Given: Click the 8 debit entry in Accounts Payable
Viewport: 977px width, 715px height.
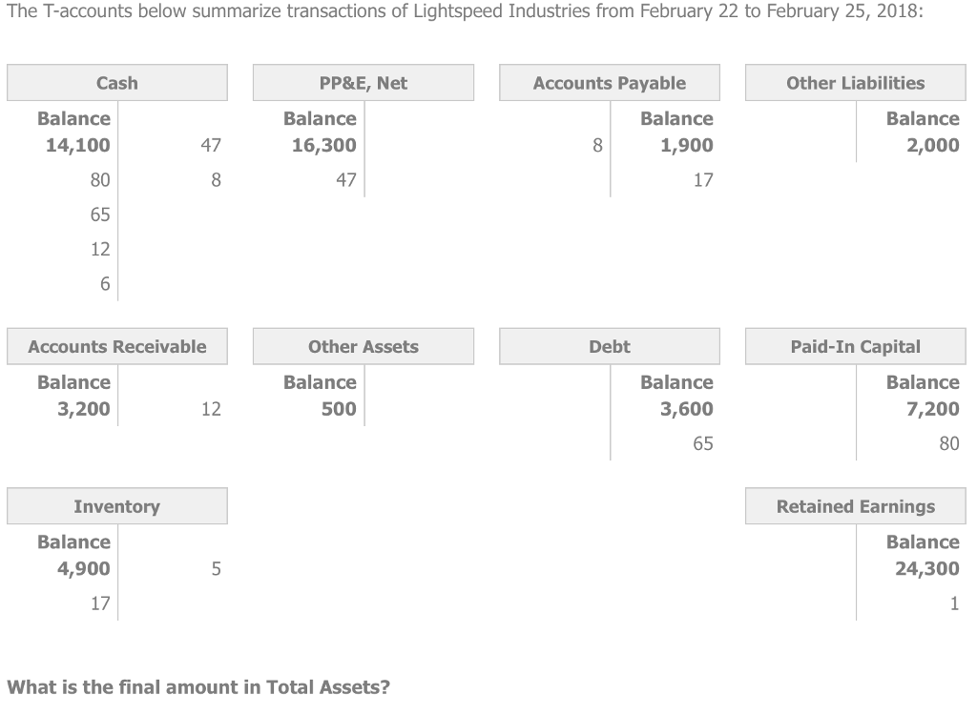Looking at the screenshot, I should coord(597,145).
